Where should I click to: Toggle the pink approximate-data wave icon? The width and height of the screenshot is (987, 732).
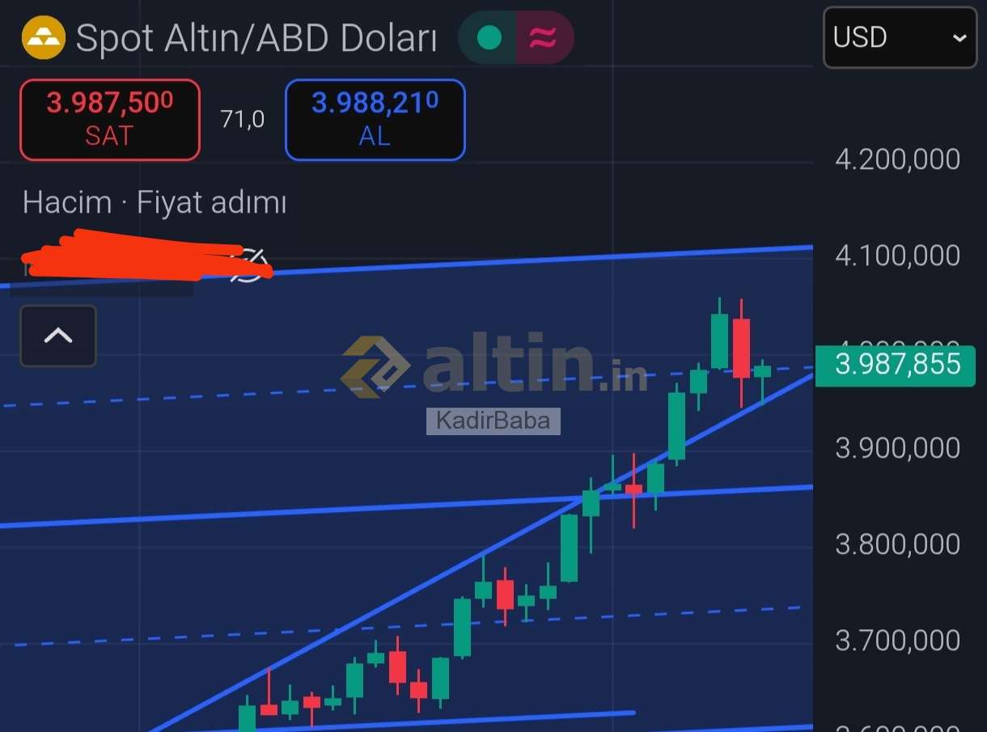(543, 37)
